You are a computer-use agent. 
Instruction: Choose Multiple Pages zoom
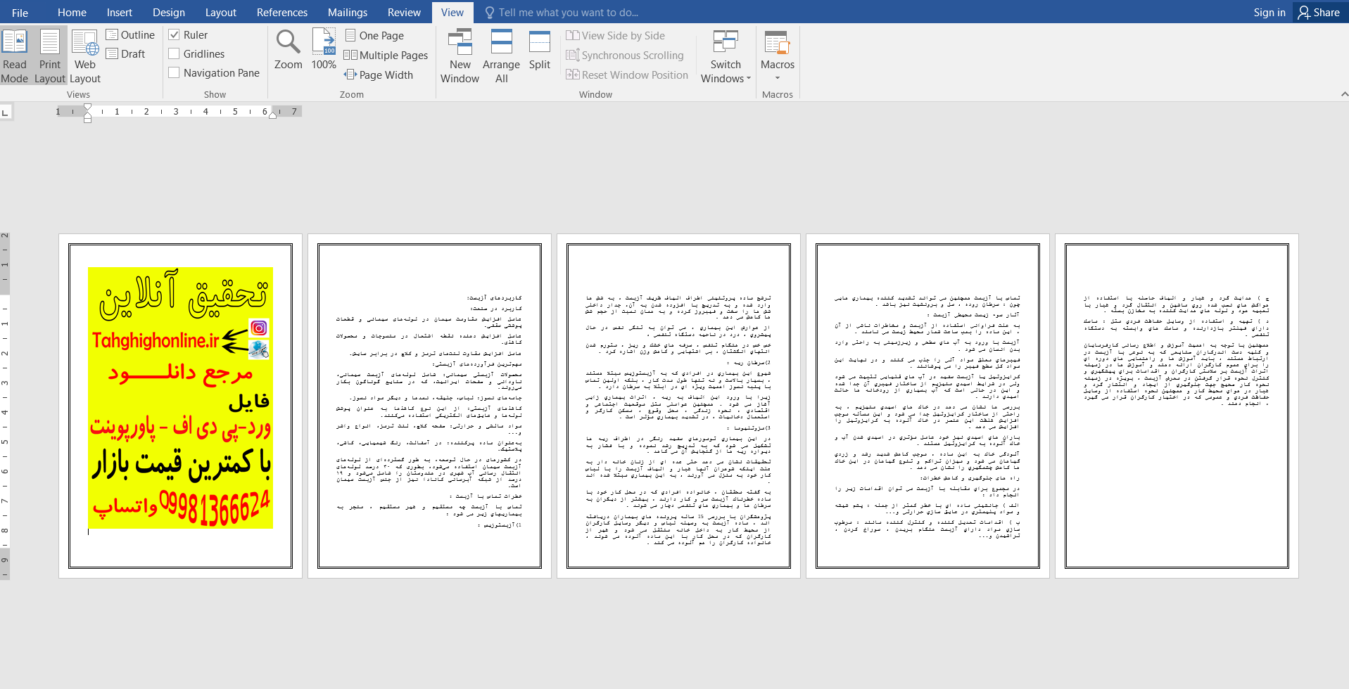pos(386,55)
